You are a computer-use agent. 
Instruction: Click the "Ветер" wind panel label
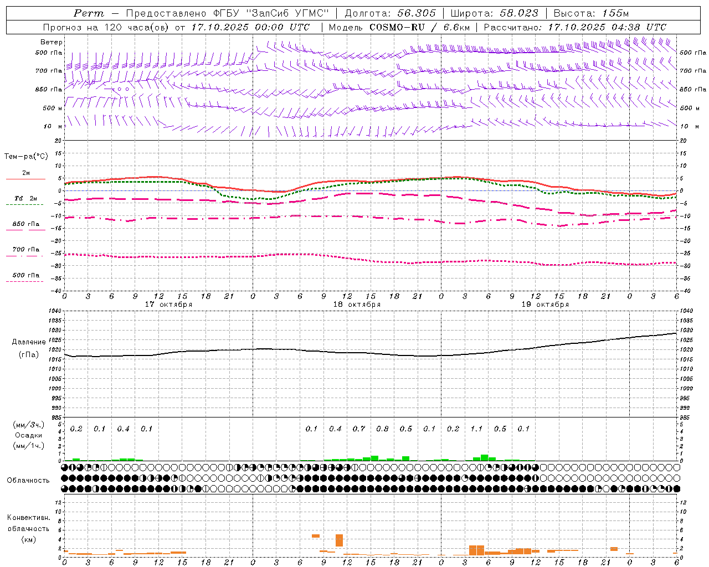[x=52, y=42]
